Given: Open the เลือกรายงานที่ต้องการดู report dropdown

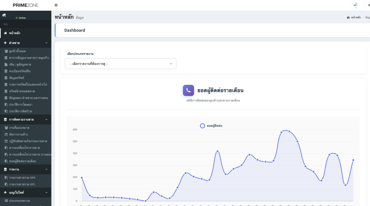Looking at the screenshot, I should pyautogui.click(x=121, y=64).
